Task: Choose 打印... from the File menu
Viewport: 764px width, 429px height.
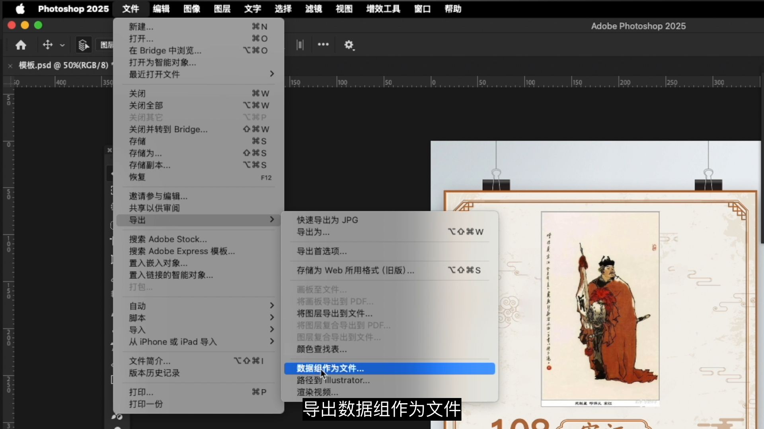Action: pos(199,392)
